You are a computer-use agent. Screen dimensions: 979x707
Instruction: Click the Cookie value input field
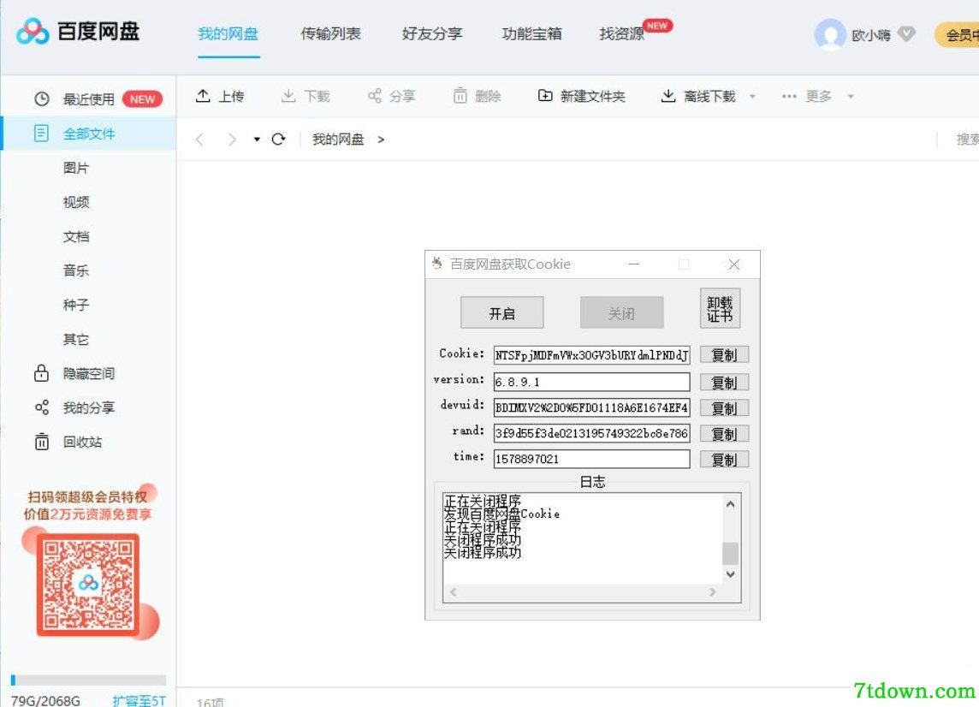coord(592,355)
